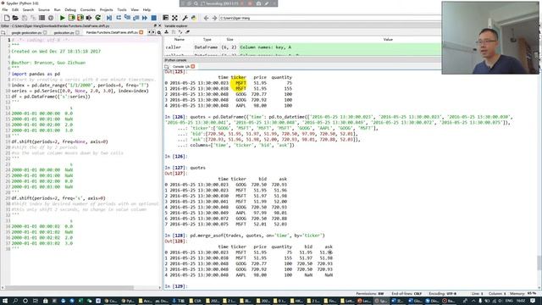542x305 pixels.
Task: Open the Search menu
Action: click(28, 9)
